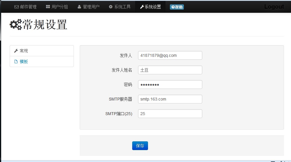Image resolution: width=291 pixels, height=162 pixels.
Task: Click the 发件人姓名 field containing 土豆
Action: pyautogui.click(x=170, y=70)
